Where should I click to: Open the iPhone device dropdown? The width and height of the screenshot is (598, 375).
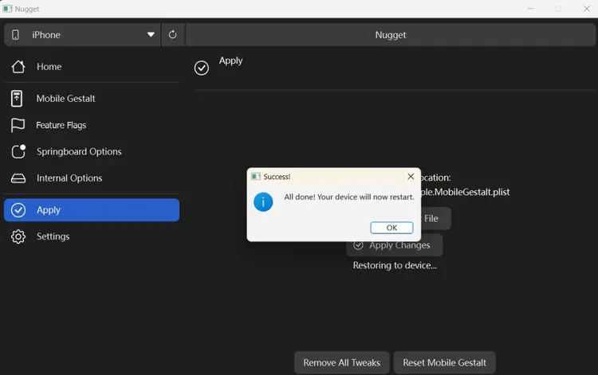tap(151, 35)
